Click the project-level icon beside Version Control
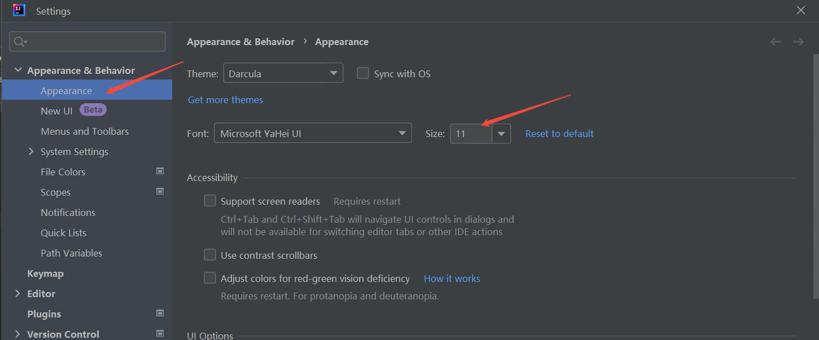The width and height of the screenshot is (819, 340). 160,334
